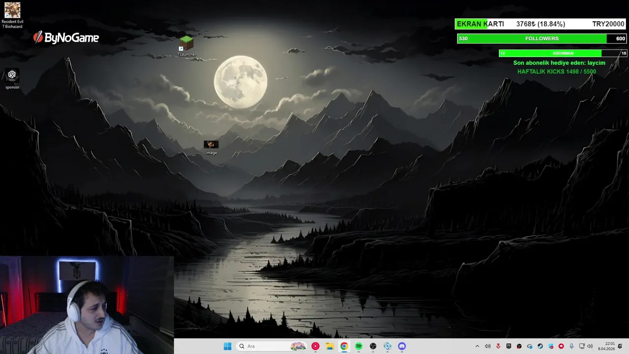Switch to Google Chrome in the taskbar
This screenshot has height=354, width=629.
(344, 346)
